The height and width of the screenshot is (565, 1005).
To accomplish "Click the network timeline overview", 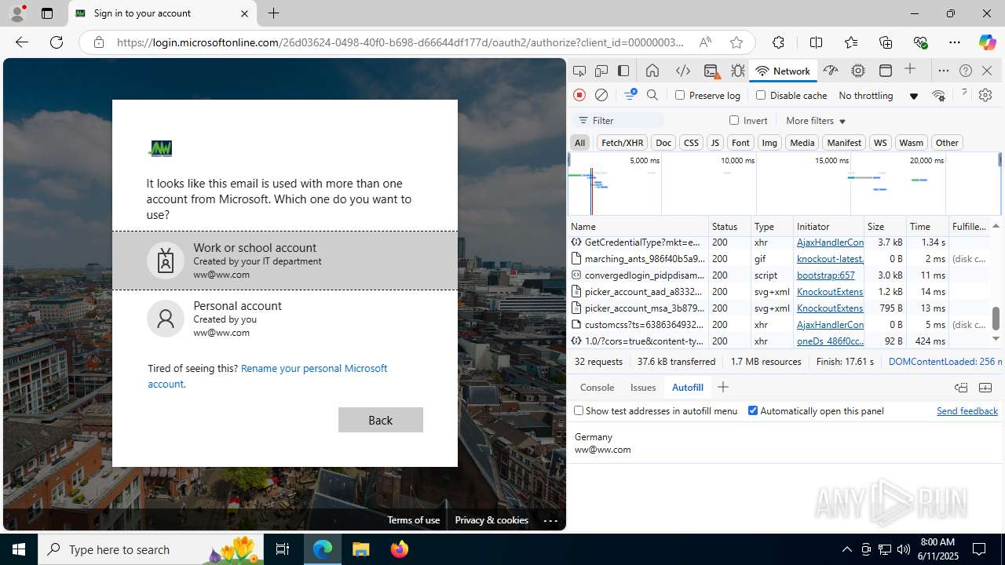I will (784, 184).
